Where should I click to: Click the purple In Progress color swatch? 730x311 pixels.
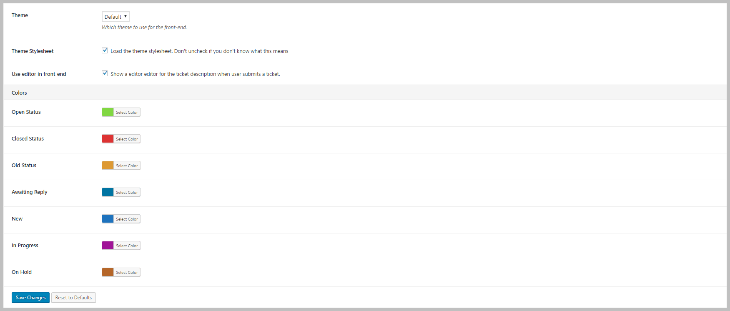tap(108, 246)
